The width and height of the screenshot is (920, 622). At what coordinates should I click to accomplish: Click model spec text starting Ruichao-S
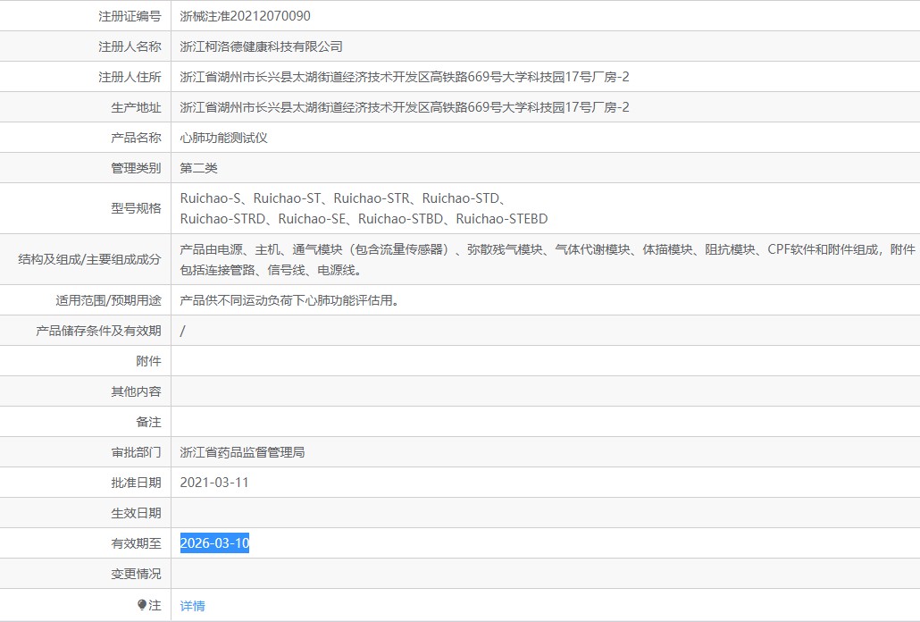tap(343, 198)
